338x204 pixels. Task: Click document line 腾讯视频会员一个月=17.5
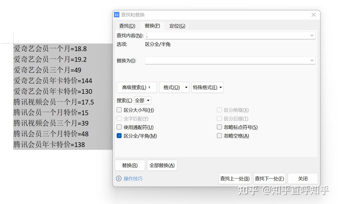coord(54,102)
